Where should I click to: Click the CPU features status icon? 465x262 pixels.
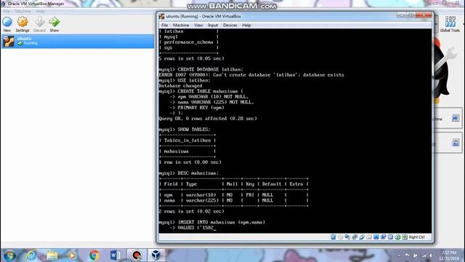coord(390,237)
